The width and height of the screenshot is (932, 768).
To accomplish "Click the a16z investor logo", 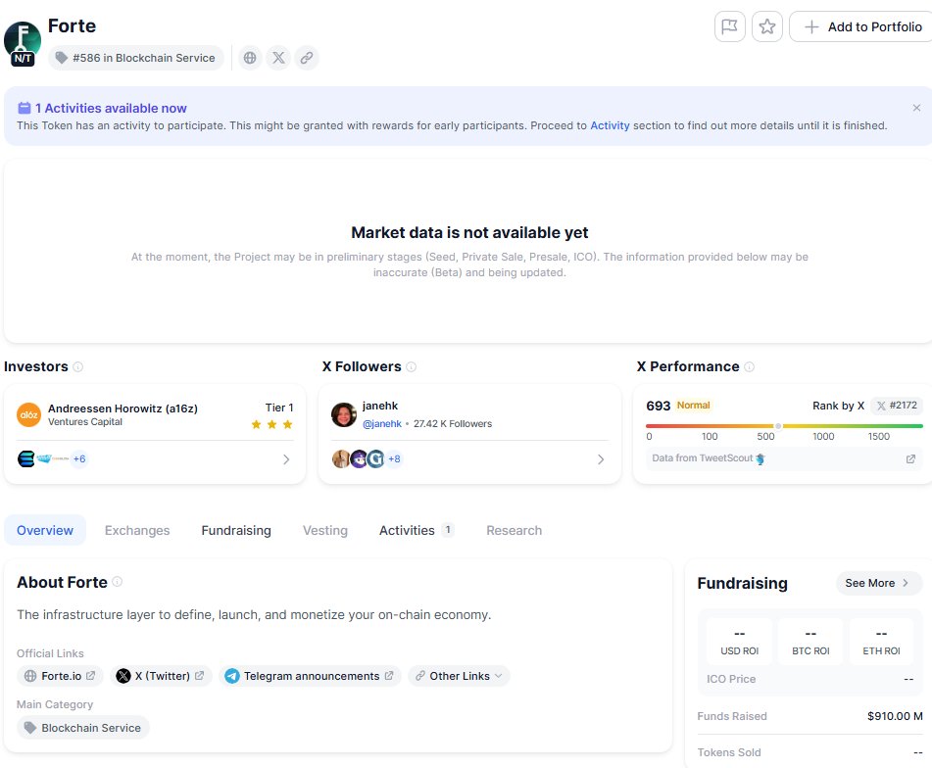I will 28,414.
